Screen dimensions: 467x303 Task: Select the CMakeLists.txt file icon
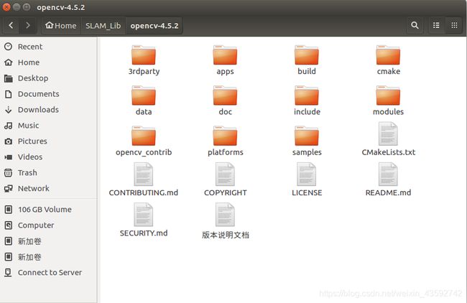[x=388, y=134]
